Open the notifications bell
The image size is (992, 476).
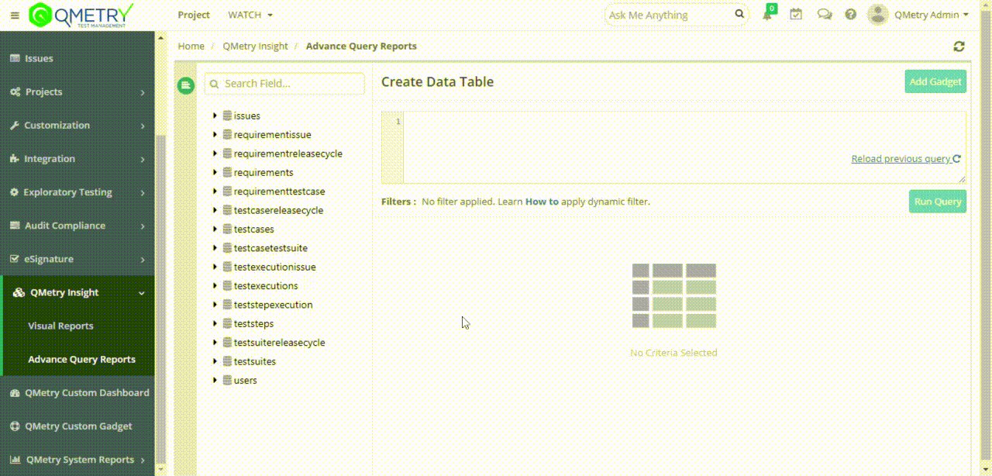tap(767, 15)
